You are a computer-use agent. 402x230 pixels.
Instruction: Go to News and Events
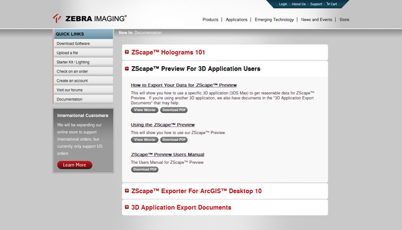[316, 20]
